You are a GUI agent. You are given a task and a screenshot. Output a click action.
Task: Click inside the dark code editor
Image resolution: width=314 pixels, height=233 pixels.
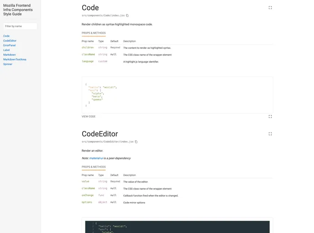177,227
